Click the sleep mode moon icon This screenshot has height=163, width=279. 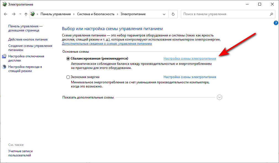click(4, 67)
